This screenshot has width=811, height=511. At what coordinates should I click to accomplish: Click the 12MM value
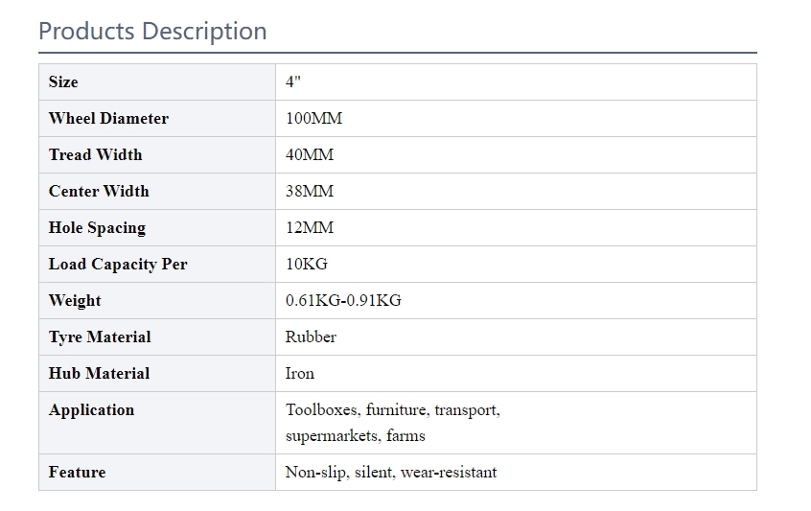point(310,227)
